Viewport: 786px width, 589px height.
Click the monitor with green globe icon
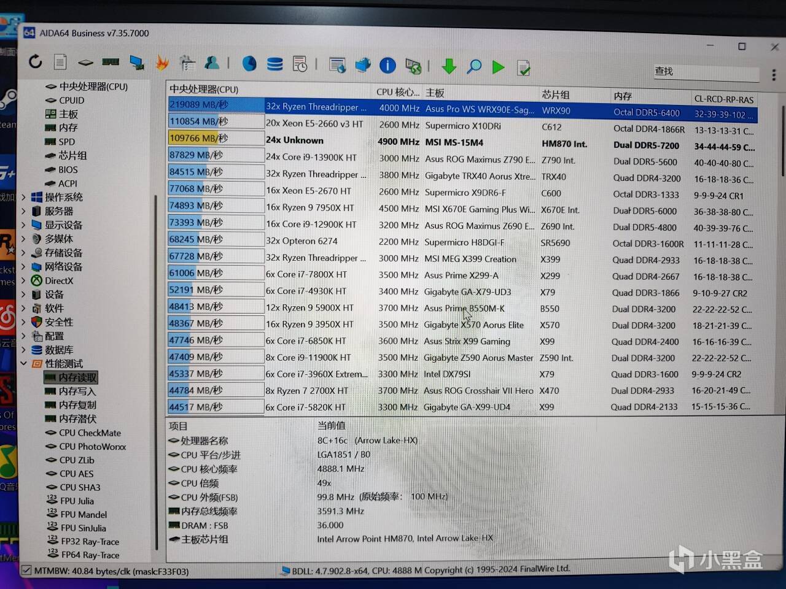pyautogui.click(x=413, y=66)
